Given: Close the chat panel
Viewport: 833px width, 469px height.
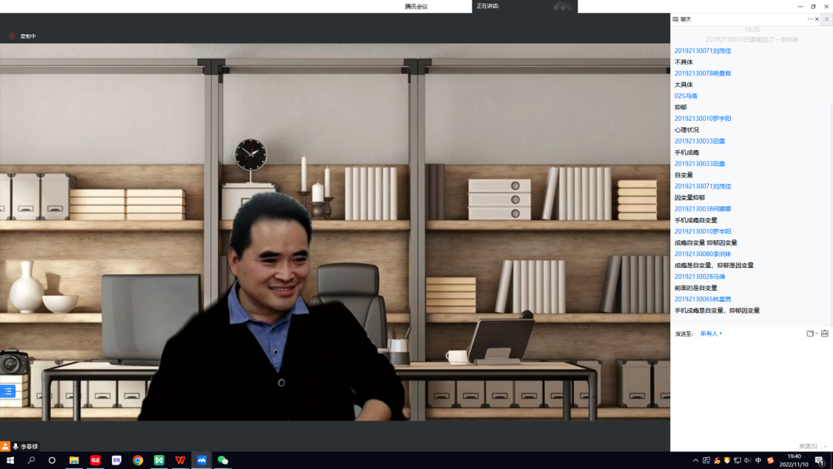Looking at the screenshot, I should (x=817, y=19).
